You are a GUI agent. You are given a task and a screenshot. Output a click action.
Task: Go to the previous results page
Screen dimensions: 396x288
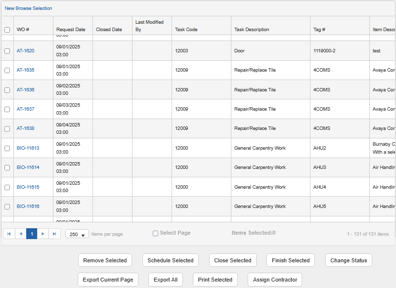20,234
